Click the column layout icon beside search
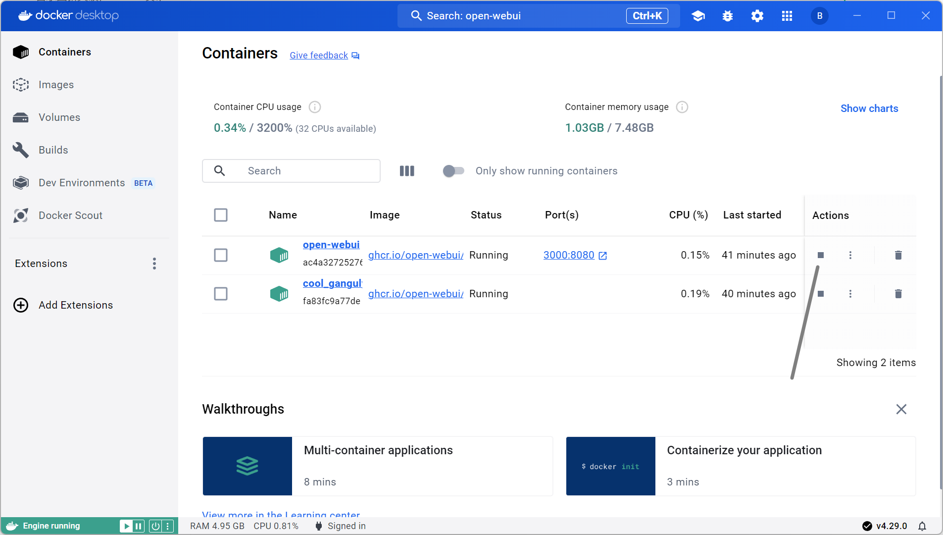The height and width of the screenshot is (535, 943). point(407,171)
